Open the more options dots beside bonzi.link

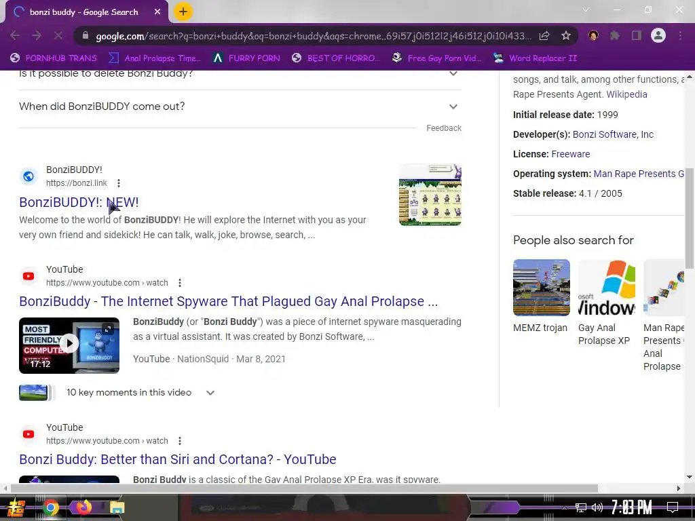click(x=118, y=183)
